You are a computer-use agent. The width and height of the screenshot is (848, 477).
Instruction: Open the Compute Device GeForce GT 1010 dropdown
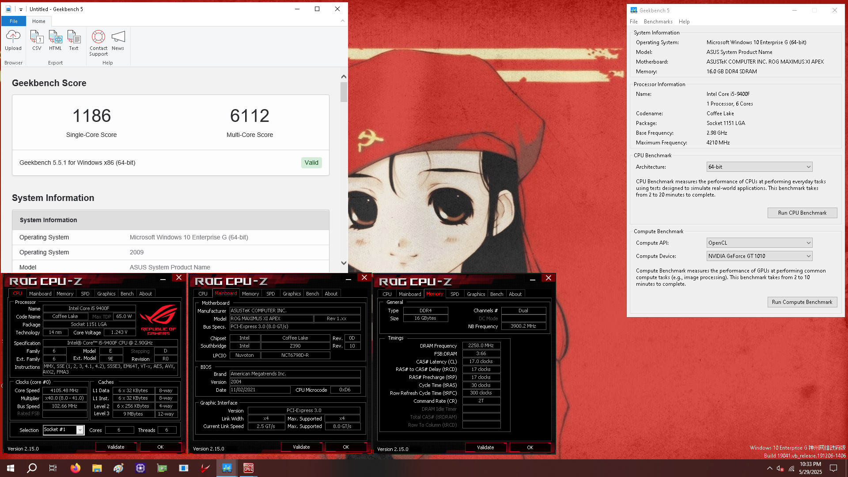[x=759, y=256]
